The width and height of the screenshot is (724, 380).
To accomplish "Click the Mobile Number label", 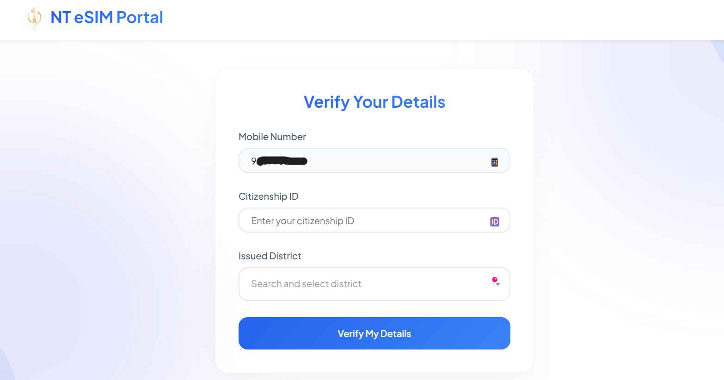I will tap(272, 137).
